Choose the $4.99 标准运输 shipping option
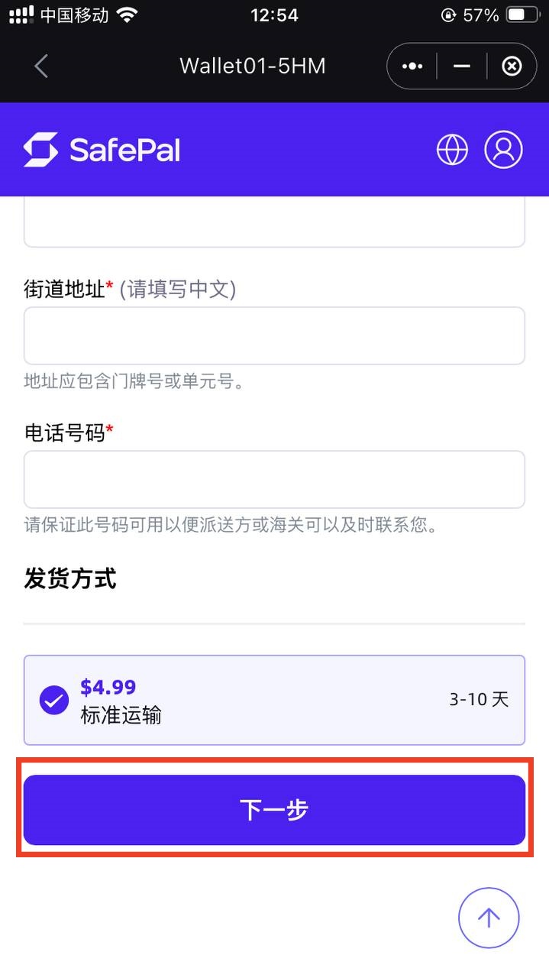This screenshot has width=549, height=978. [274, 700]
